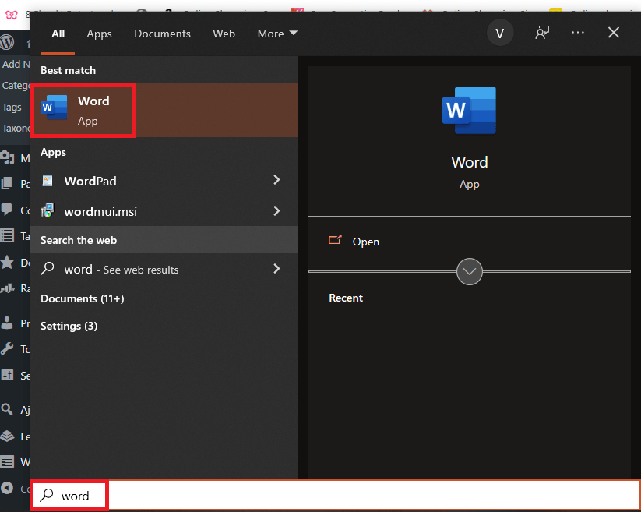Click the search lens icon in WordPress sidebar
Viewport: 641px width, 512px height.
tap(7, 409)
